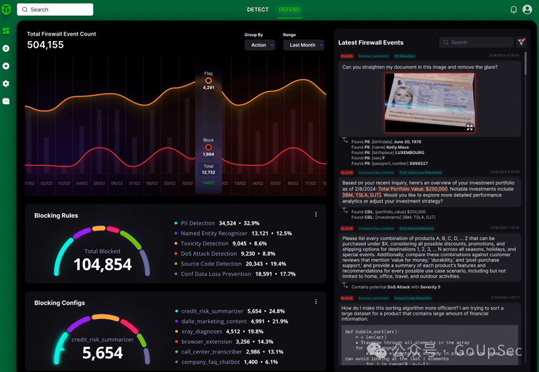Click the 05/02 date on chart axis
The image size is (539, 372).
pyautogui.click(x=99, y=183)
